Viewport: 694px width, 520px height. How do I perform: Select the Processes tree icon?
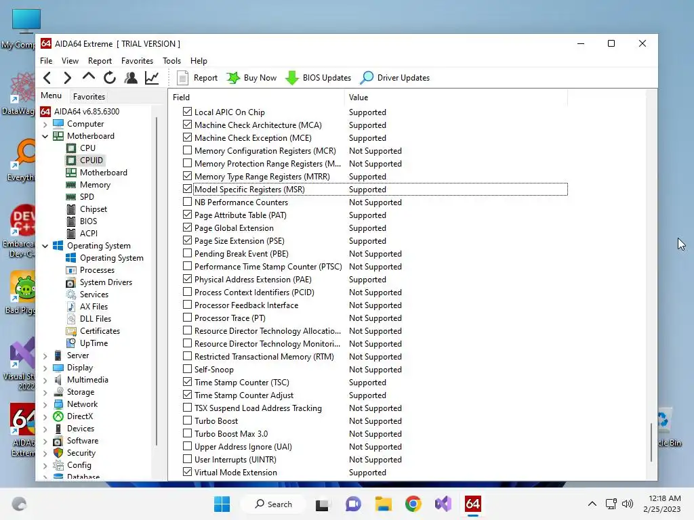(x=70, y=270)
